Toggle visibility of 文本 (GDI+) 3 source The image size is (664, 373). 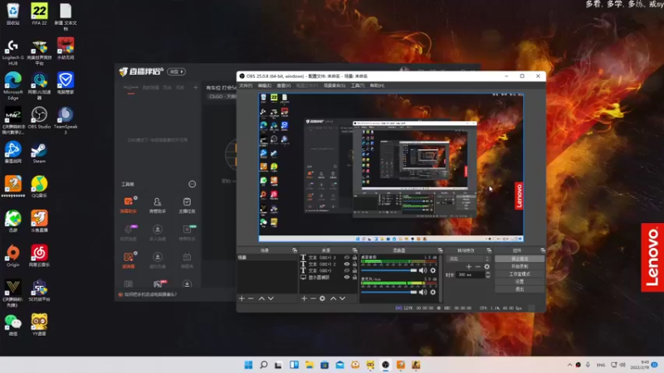(x=347, y=258)
